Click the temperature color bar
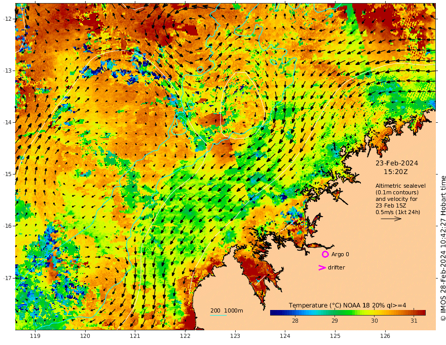Screen dimensions: 446x345 point(348,313)
